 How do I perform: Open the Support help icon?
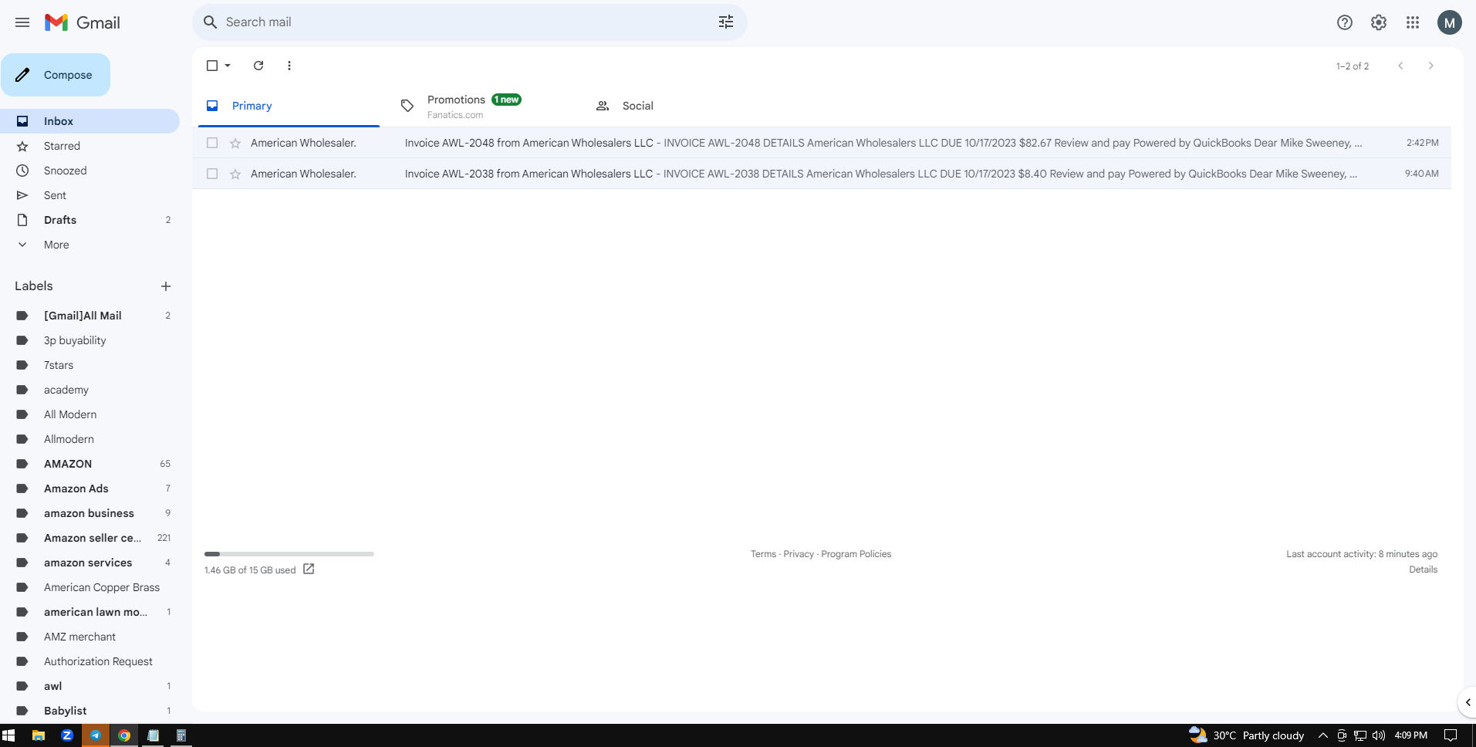tap(1345, 22)
